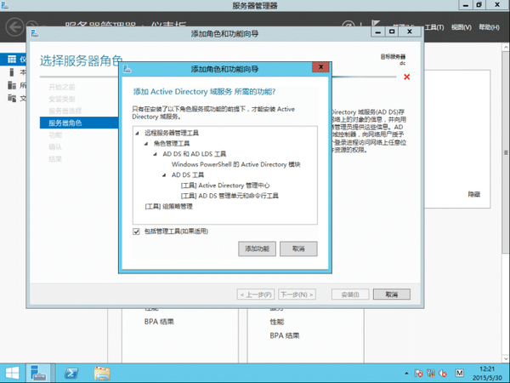The width and height of the screenshot is (510, 383).
Task: Click 性能 in right Server Manager tile
Action: (277, 322)
